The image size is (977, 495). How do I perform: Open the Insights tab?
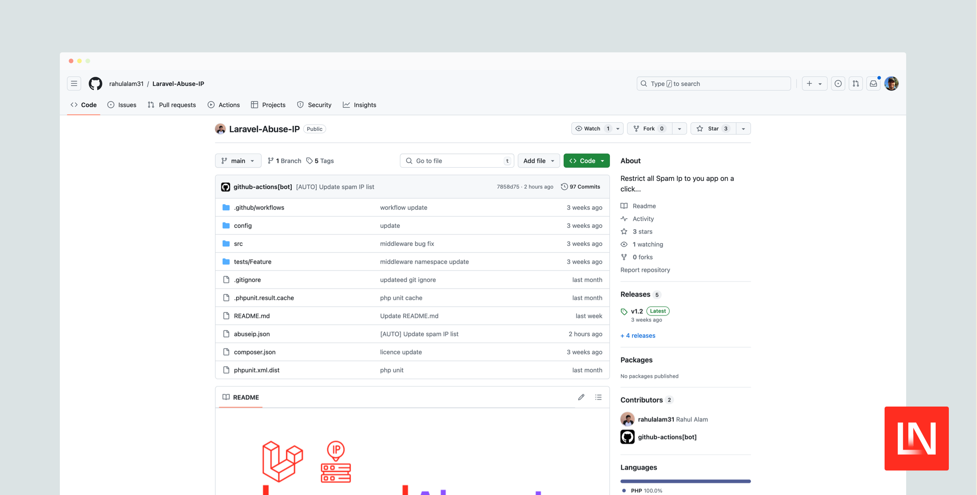tap(360, 105)
